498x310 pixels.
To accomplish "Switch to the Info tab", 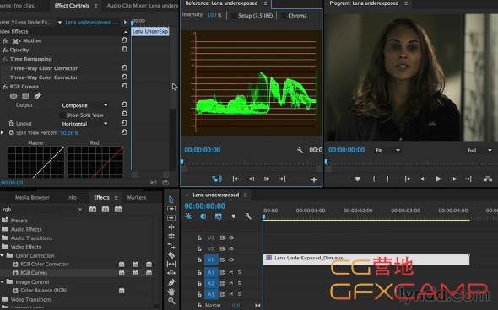I will pos(72,197).
